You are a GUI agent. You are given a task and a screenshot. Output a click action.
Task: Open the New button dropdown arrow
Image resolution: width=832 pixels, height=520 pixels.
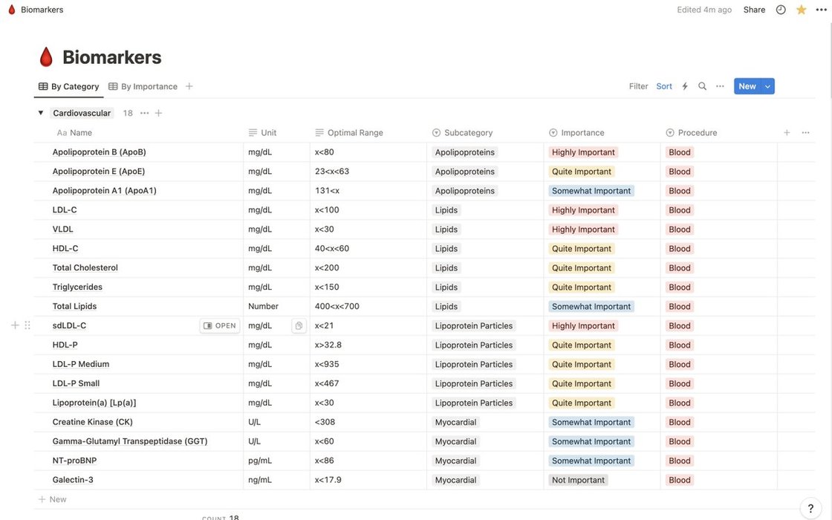pyautogui.click(x=768, y=86)
